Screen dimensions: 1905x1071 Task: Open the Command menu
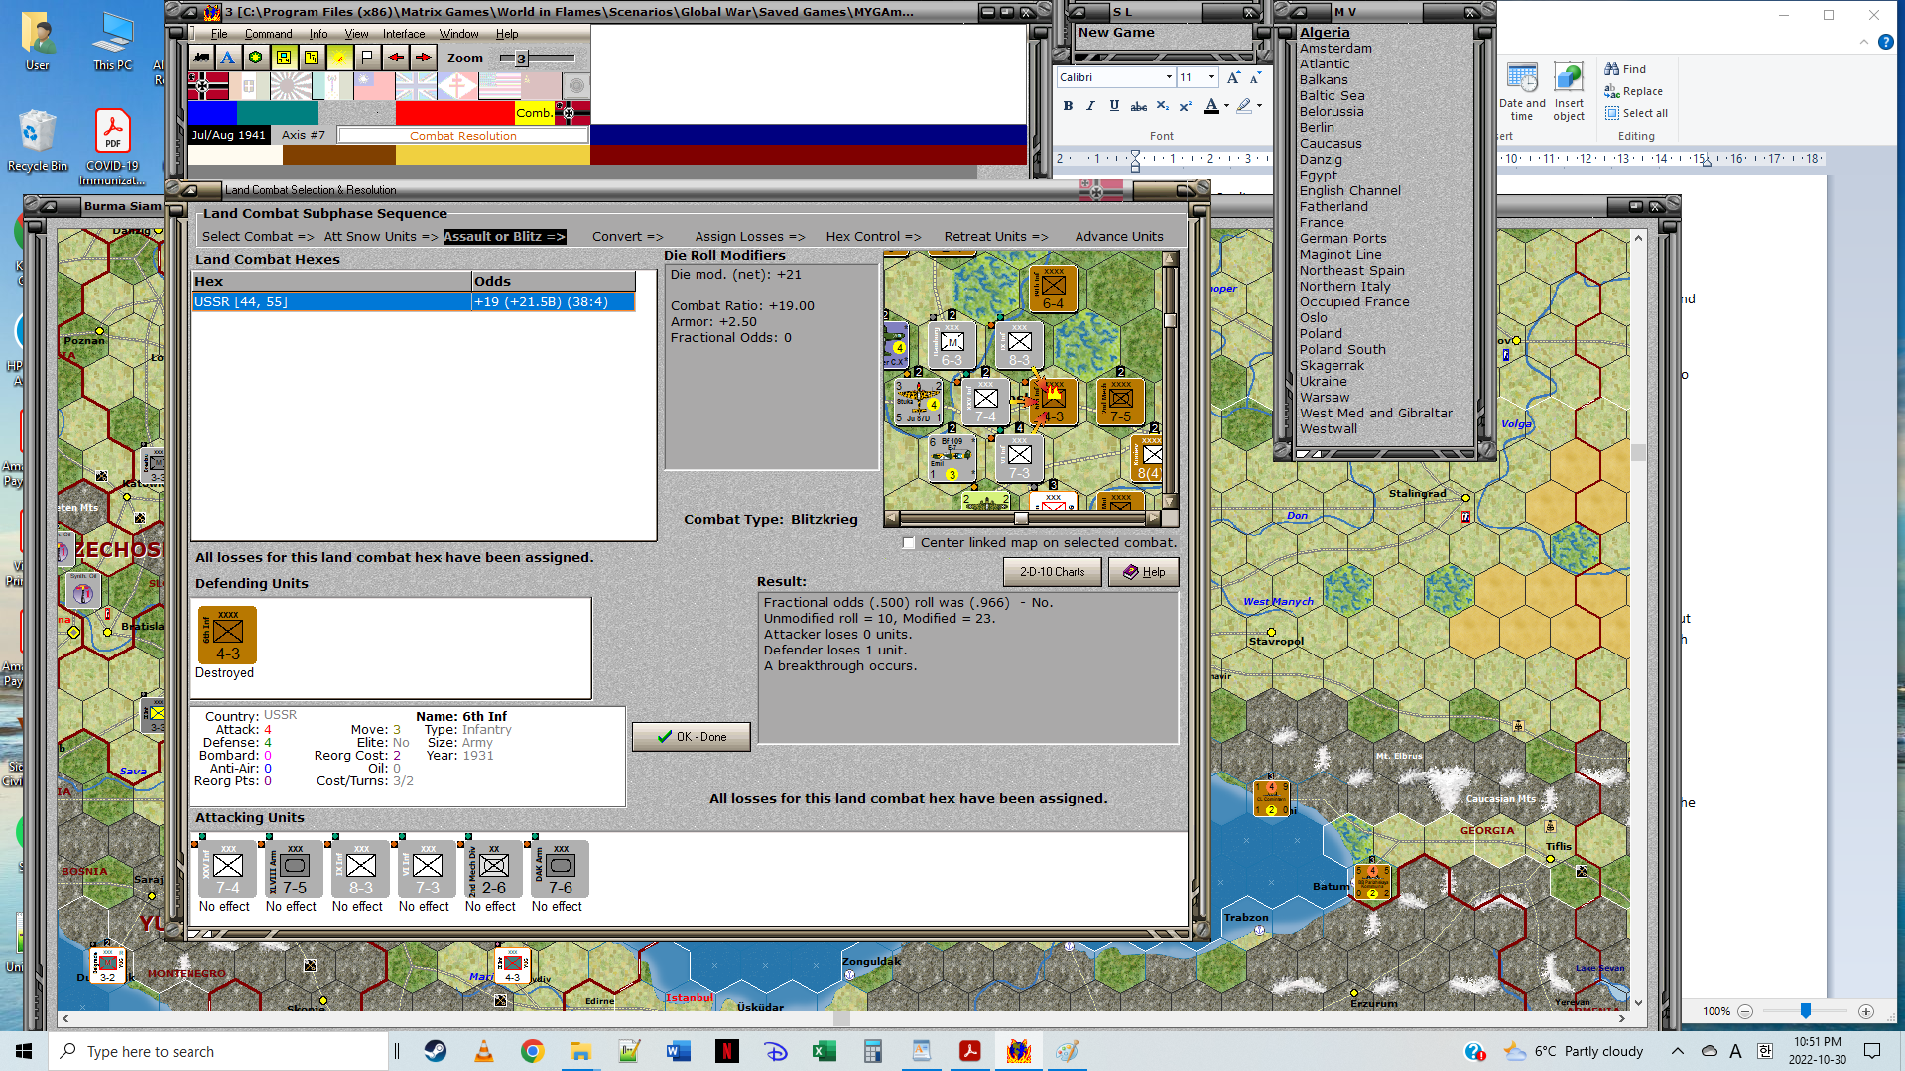click(x=268, y=34)
